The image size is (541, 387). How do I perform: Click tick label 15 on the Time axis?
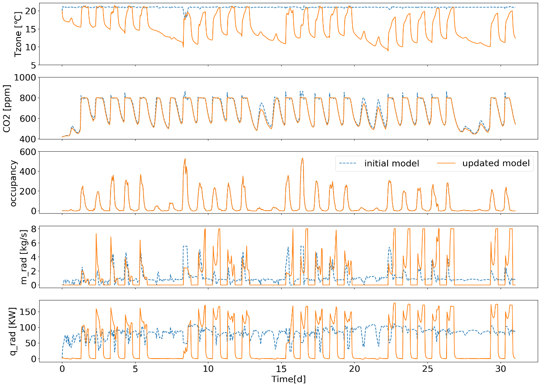pos(281,369)
